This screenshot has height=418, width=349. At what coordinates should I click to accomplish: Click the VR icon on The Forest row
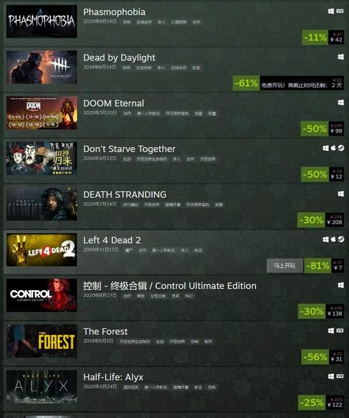[340, 331]
